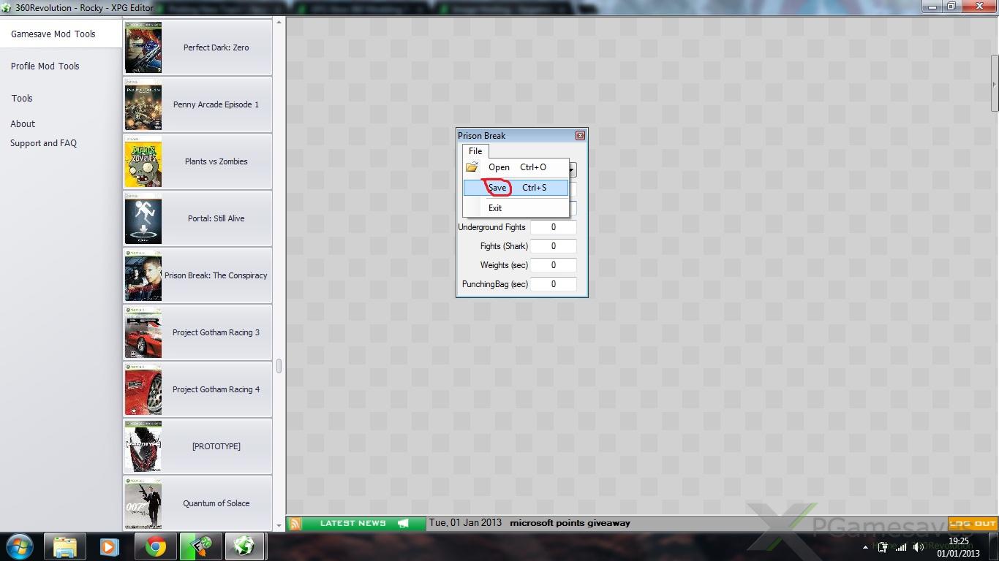Image resolution: width=999 pixels, height=561 pixels.
Task: Open Google Chrome from the taskbar
Action: (155, 546)
